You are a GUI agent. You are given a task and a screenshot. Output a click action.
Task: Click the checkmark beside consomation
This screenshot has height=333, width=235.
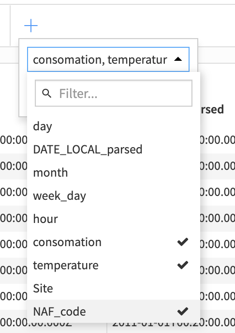click(x=183, y=242)
